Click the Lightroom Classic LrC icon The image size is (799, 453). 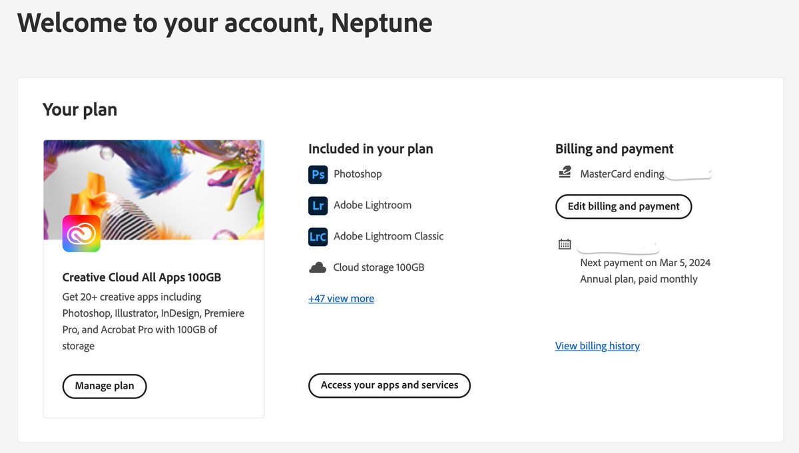[318, 236]
